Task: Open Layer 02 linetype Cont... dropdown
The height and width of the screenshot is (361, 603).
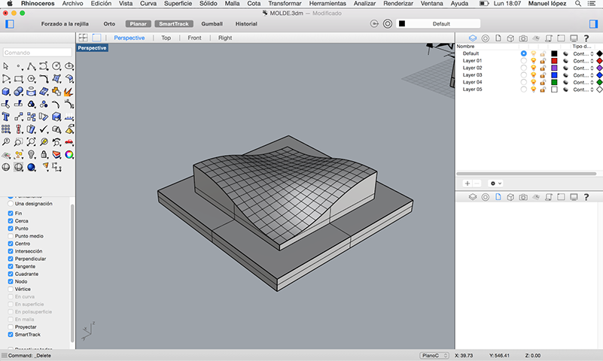Action: click(583, 68)
